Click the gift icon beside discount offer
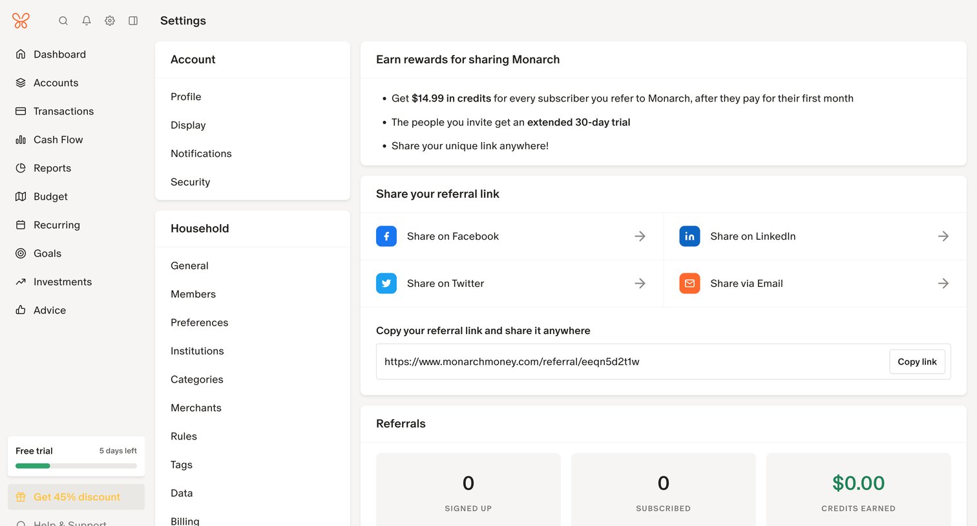Viewport: 977px width, 526px height. pyautogui.click(x=21, y=497)
